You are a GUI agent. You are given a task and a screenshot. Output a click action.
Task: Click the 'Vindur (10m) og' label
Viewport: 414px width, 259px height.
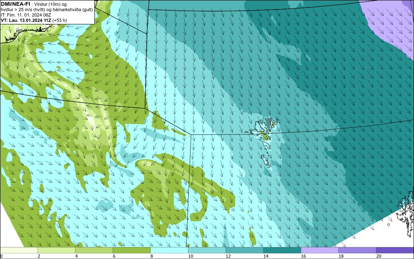[x=51, y=4]
